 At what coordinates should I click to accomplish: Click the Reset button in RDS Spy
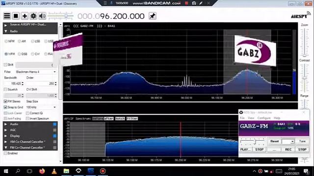point(274,141)
